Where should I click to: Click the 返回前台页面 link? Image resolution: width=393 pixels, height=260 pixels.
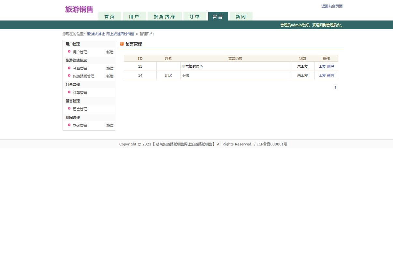tap(332, 6)
